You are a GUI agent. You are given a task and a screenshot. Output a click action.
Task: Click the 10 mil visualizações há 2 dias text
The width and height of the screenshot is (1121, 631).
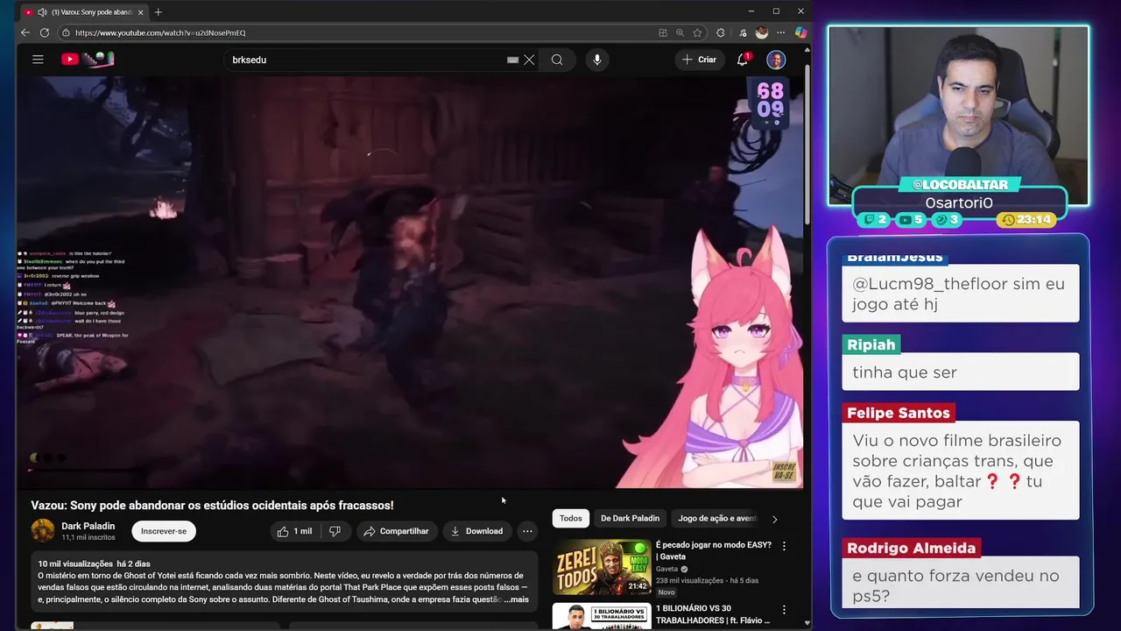[x=94, y=564]
